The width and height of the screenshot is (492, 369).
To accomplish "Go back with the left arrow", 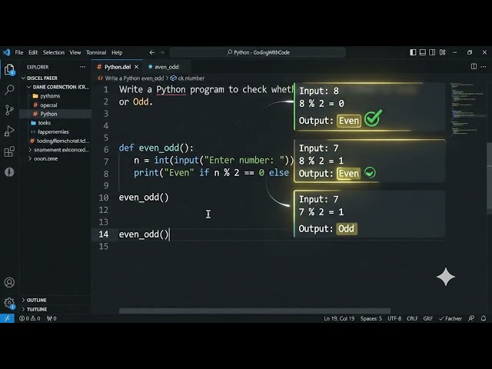I will [x=152, y=52].
